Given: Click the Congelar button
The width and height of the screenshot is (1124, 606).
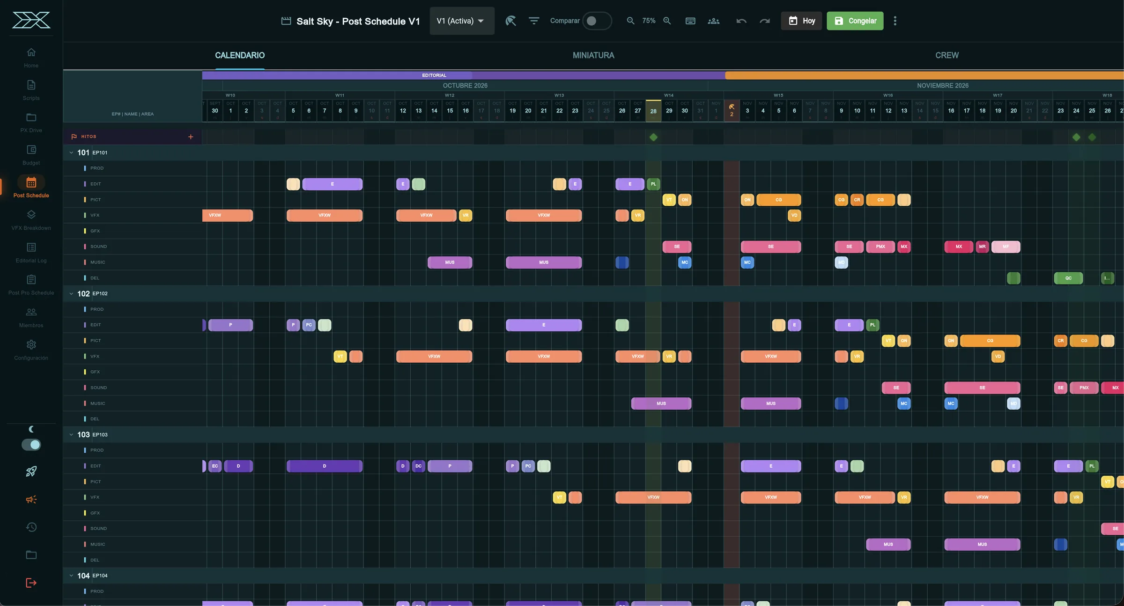Looking at the screenshot, I should pyautogui.click(x=855, y=21).
